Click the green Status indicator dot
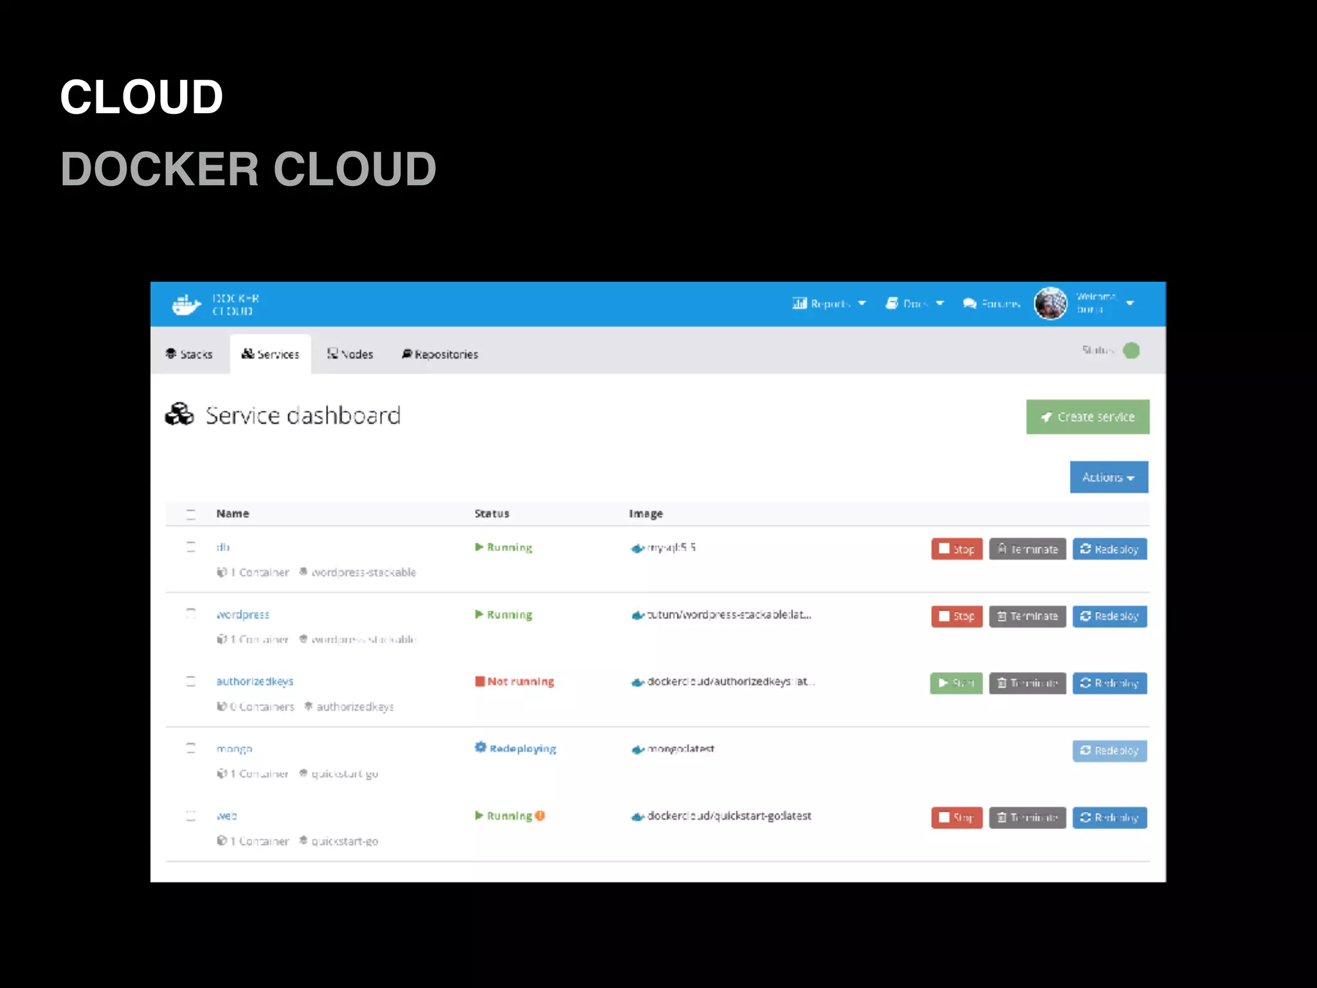1317x988 pixels. tap(1131, 351)
